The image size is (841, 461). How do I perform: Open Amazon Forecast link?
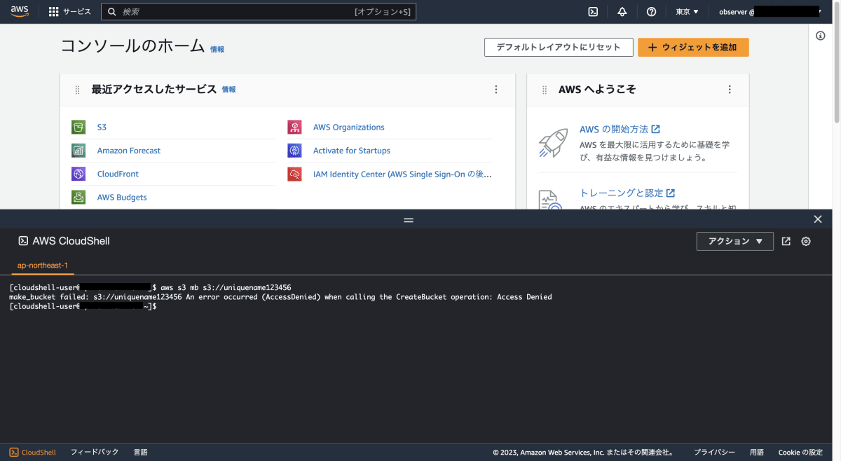click(129, 151)
